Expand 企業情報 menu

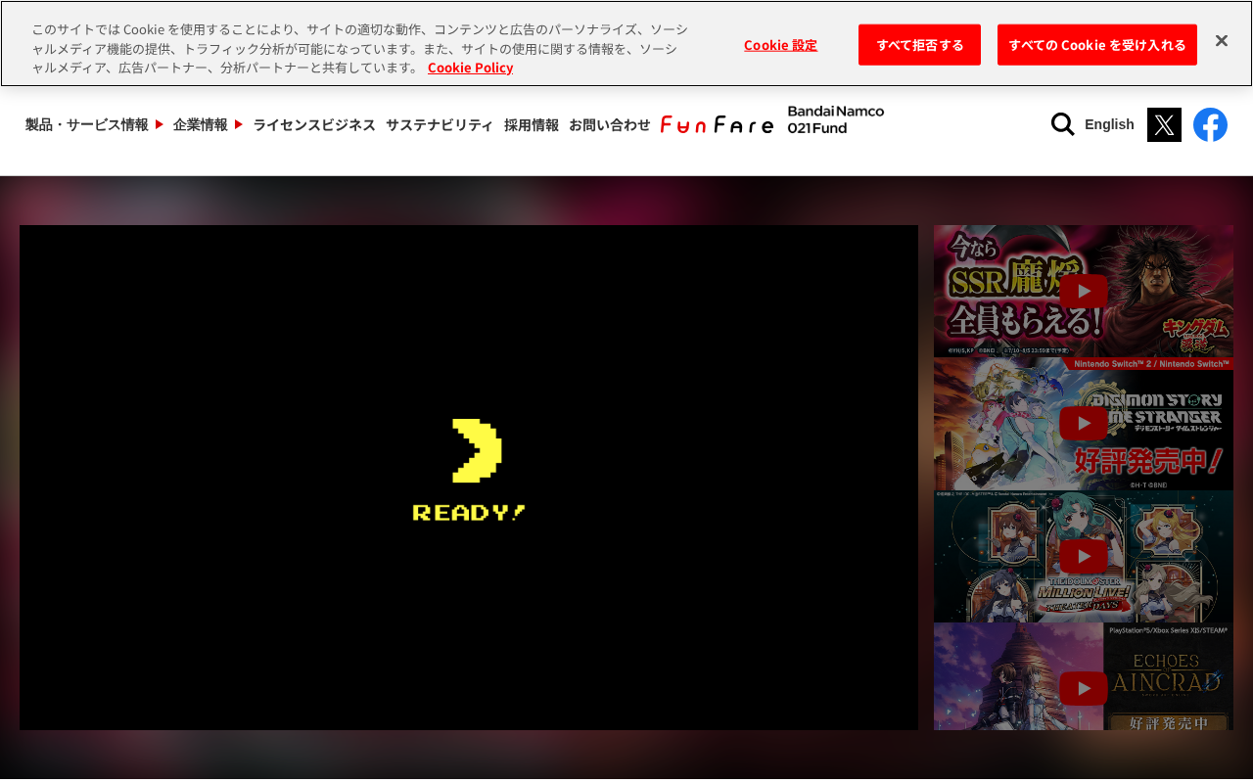pyautogui.click(x=208, y=124)
